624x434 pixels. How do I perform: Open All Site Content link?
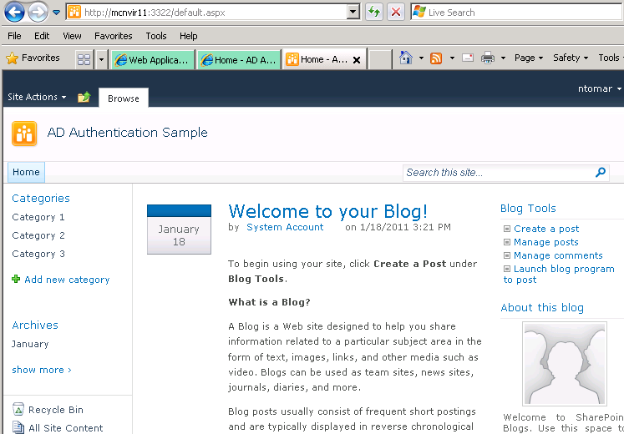click(66, 428)
